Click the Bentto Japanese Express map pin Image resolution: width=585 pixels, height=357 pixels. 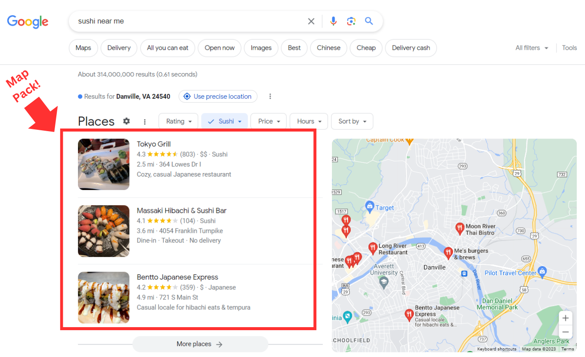point(409,315)
